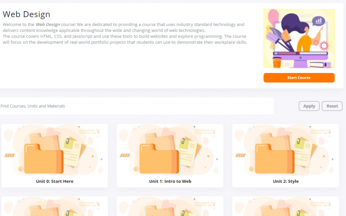
Task: Select the Unit 0: Start Here title
Action: (54, 181)
